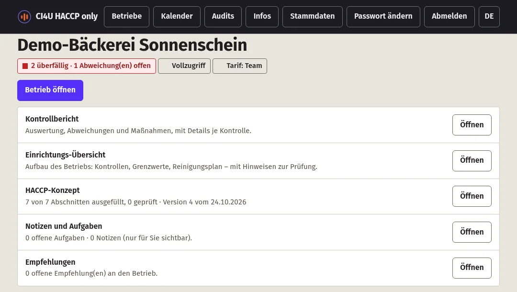
Task: Click the blue Betrieb öffnen button
Action: pos(50,90)
